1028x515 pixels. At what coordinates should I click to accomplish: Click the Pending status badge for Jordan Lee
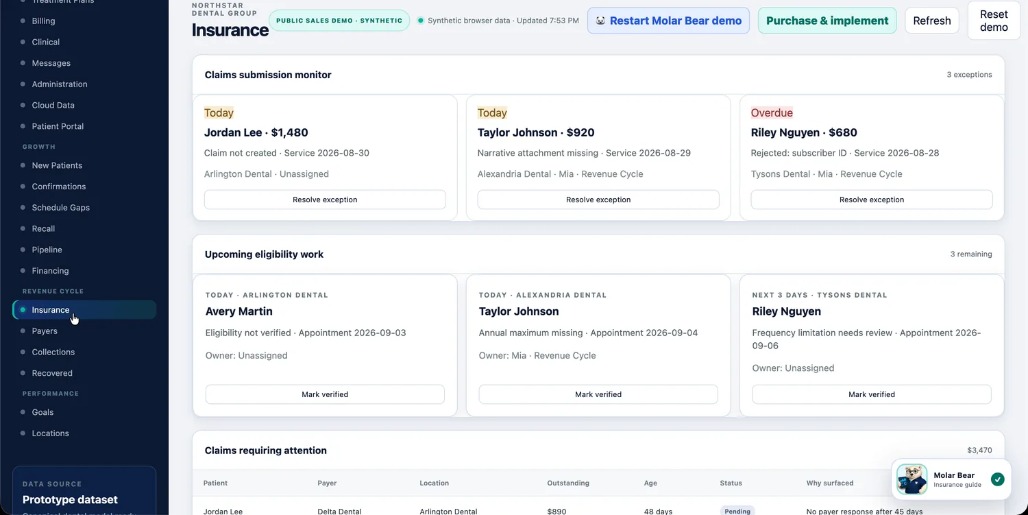click(x=737, y=511)
